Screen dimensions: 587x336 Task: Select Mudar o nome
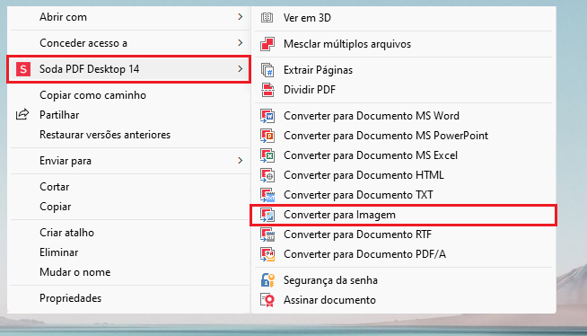[128, 272]
